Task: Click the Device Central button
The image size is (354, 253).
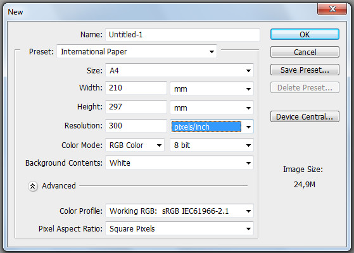Action: tap(305, 116)
